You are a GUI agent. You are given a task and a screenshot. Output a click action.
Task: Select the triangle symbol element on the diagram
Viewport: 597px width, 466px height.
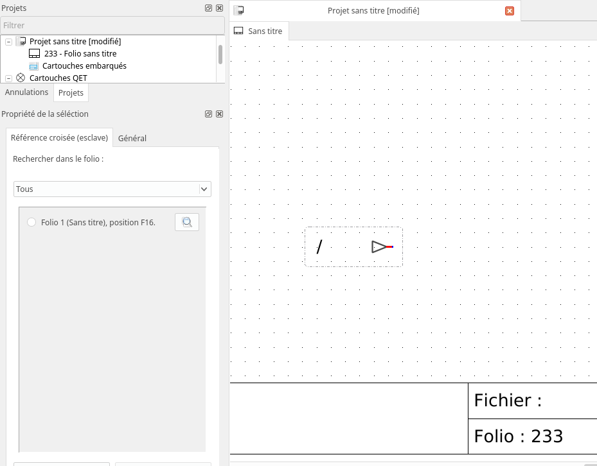coord(381,246)
